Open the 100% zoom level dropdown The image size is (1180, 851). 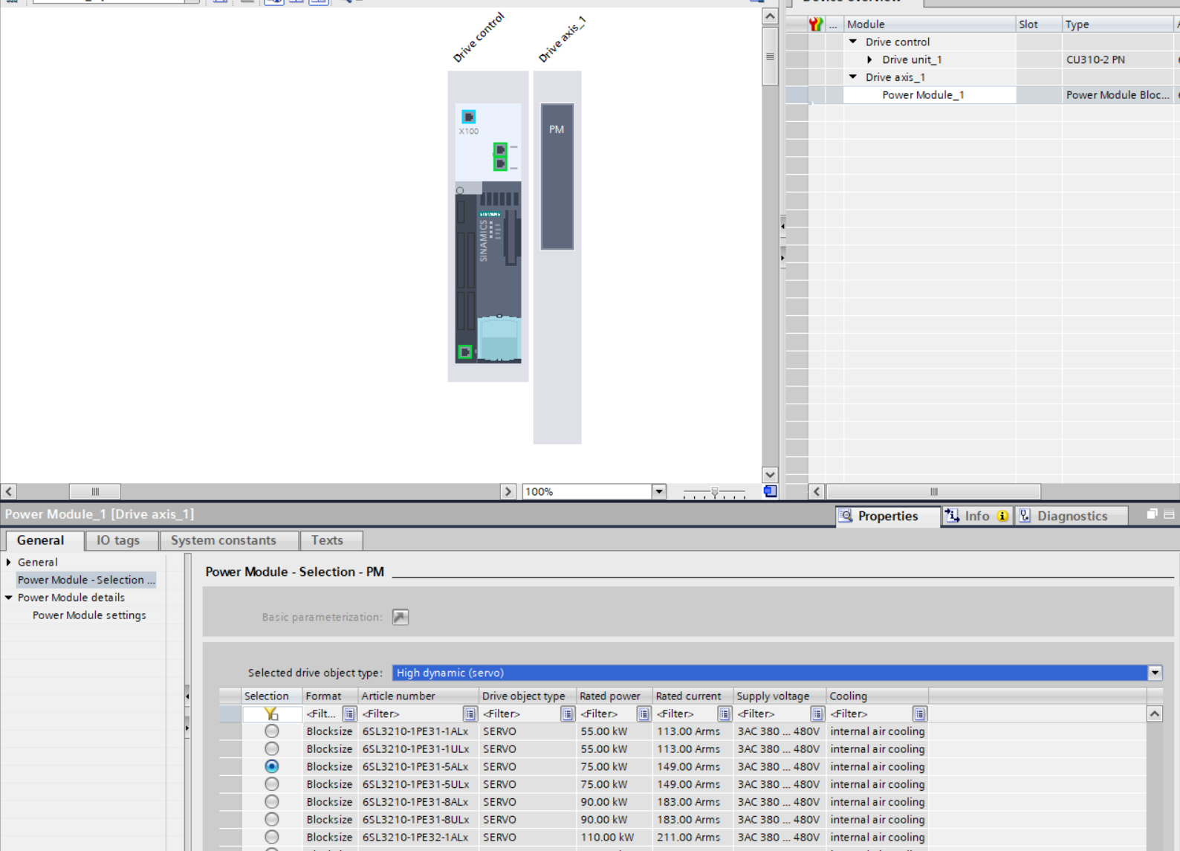(658, 491)
